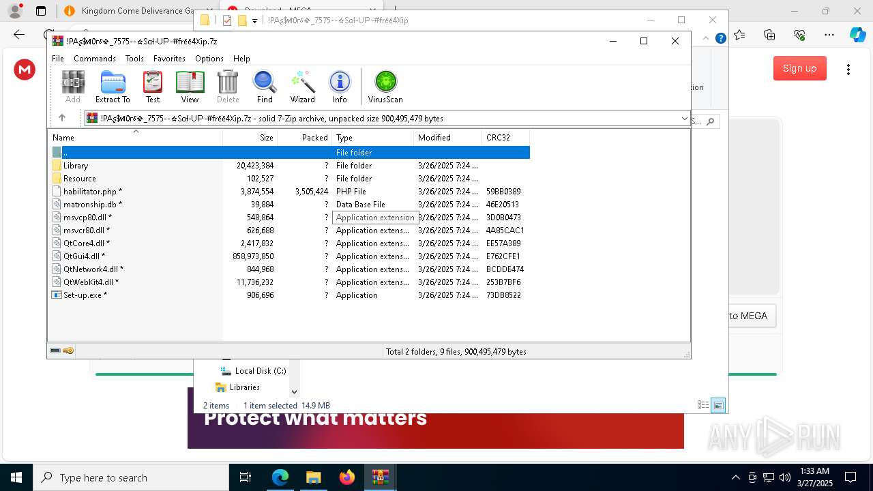Click the drive icon in WinRAR status bar
This screenshot has width=873, height=491.
pos(56,351)
